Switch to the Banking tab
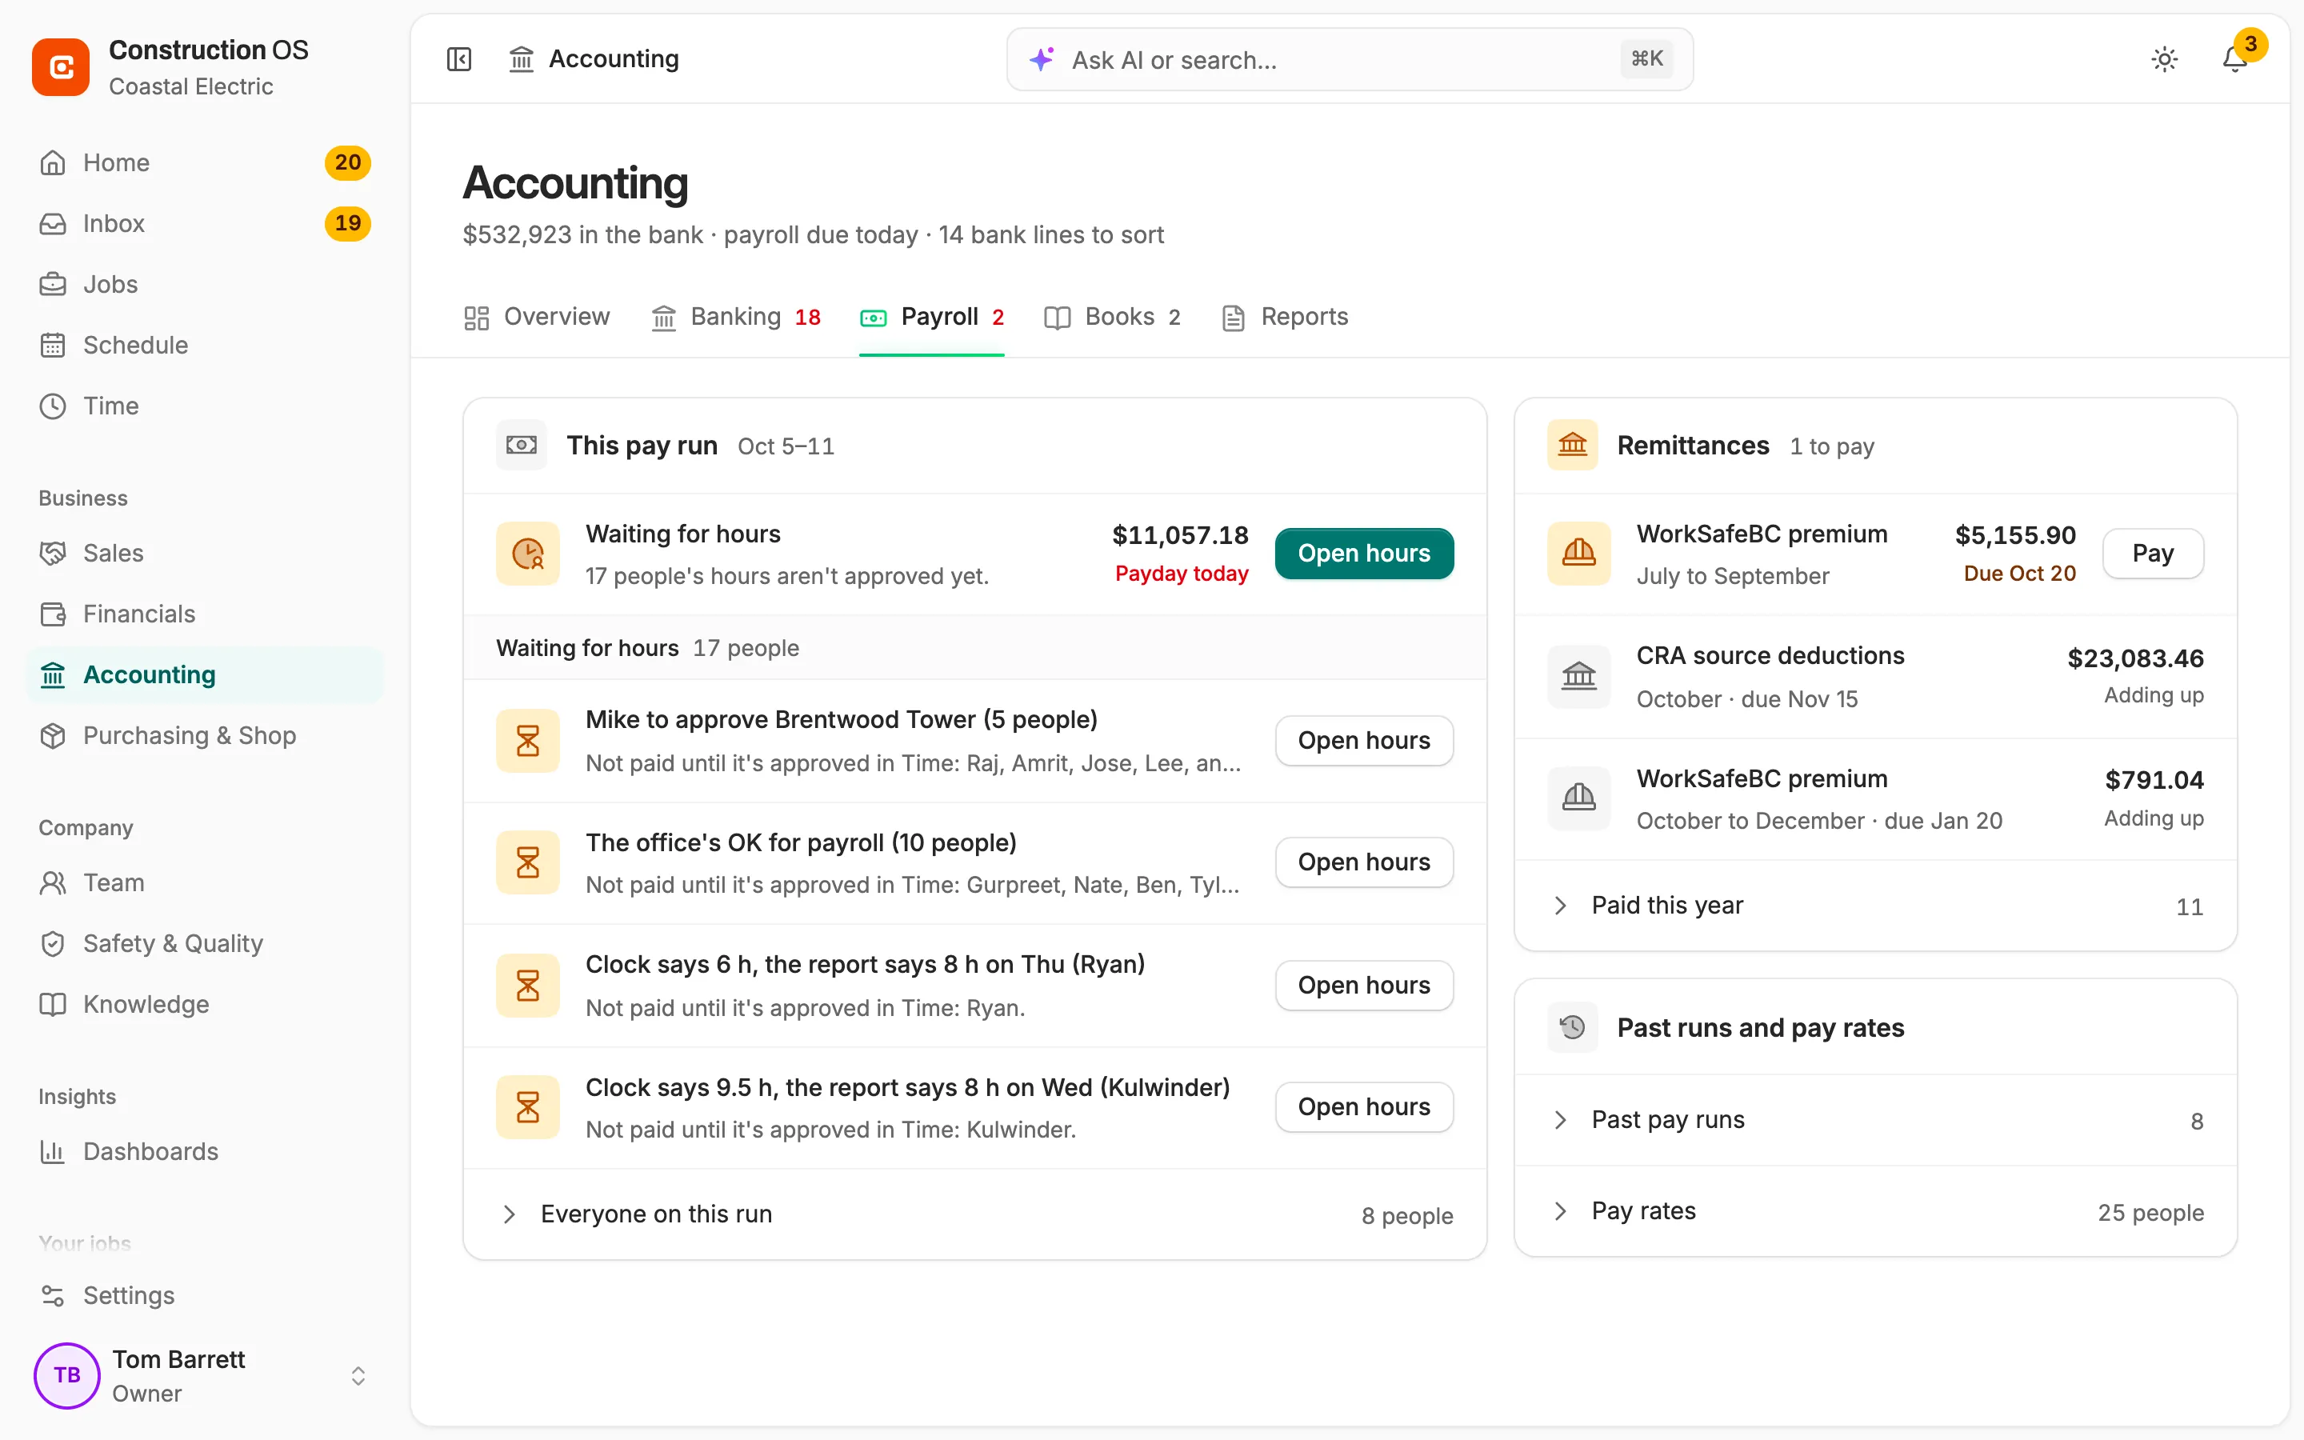This screenshot has height=1440, width=2304. coord(736,317)
